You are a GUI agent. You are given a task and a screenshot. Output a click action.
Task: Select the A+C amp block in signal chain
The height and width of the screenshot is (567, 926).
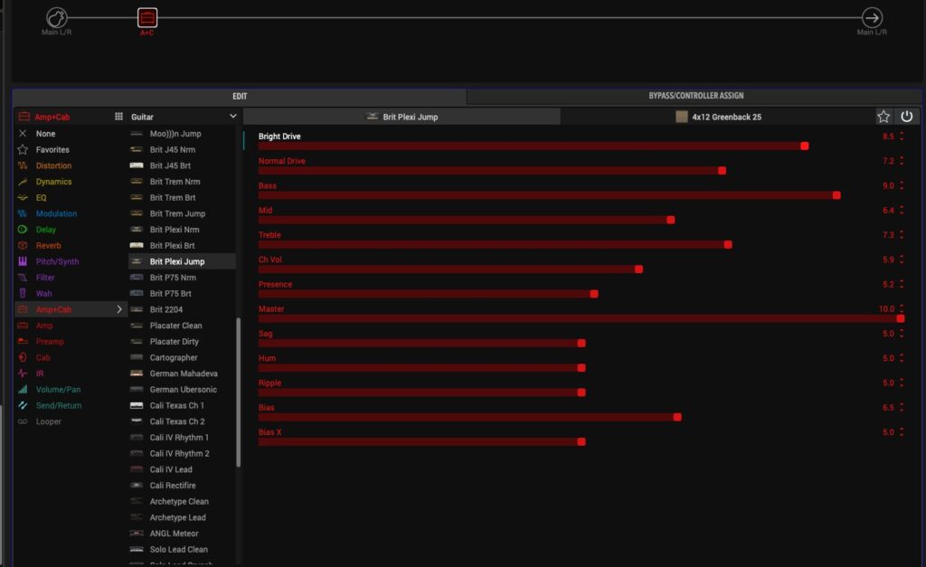pyautogui.click(x=146, y=18)
